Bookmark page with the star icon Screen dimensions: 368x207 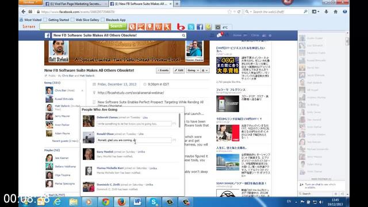(229, 11)
